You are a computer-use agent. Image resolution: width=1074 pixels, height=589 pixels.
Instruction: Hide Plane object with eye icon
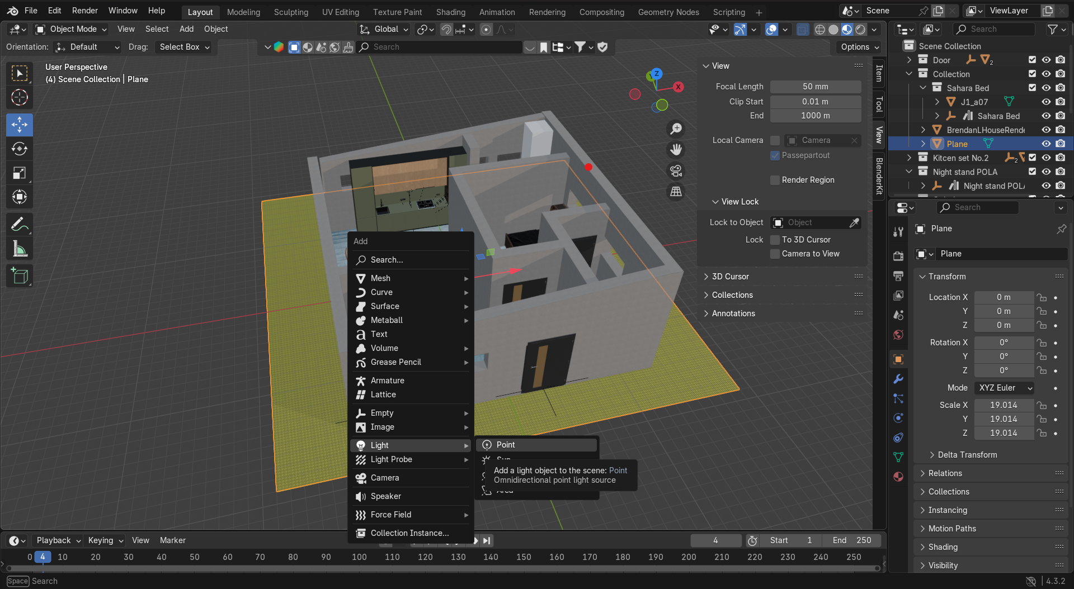[1046, 144]
